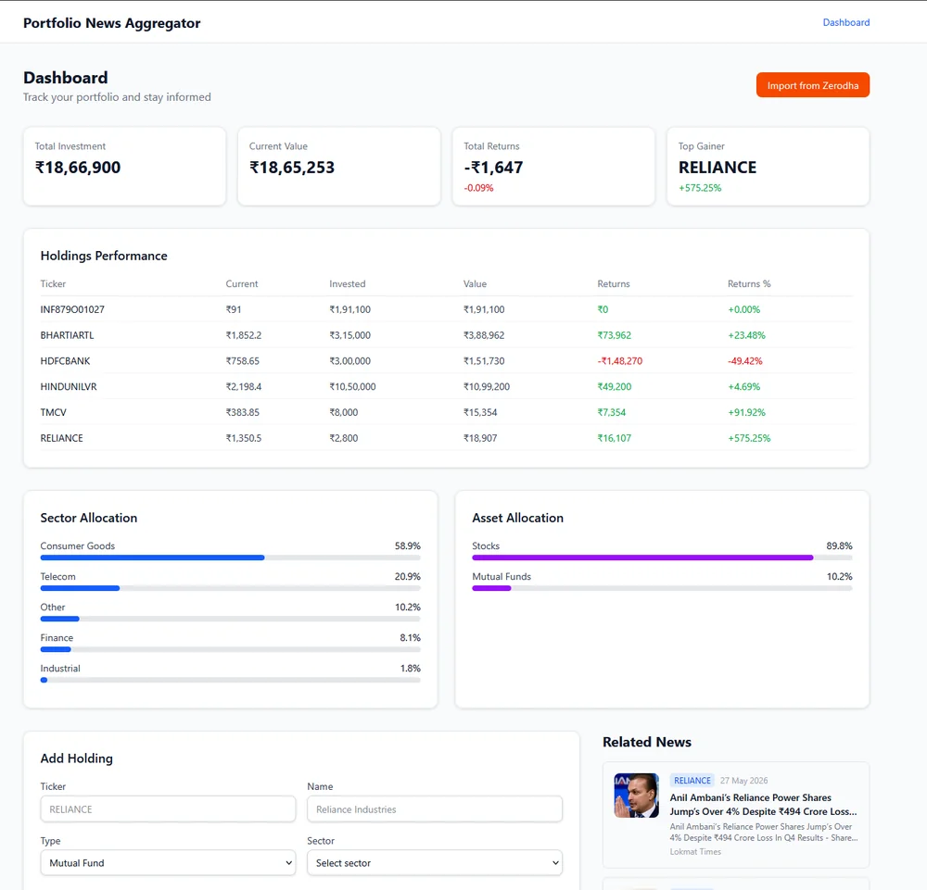Click the +91.92% TMCV returns percent
The image size is (927, 890).
[x=746, y=412]
